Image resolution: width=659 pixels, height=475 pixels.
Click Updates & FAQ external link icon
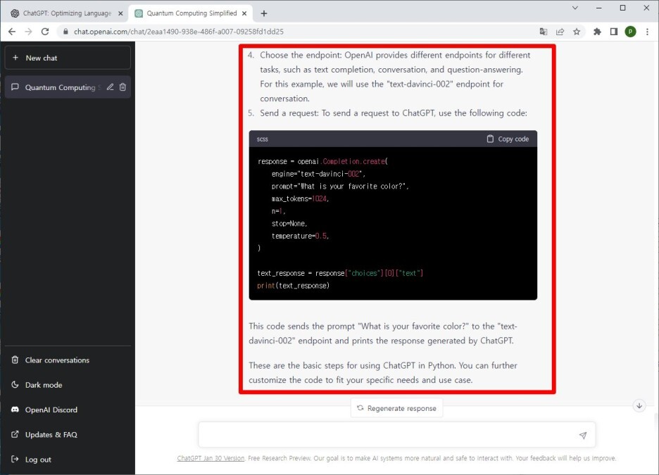point(15,434)
